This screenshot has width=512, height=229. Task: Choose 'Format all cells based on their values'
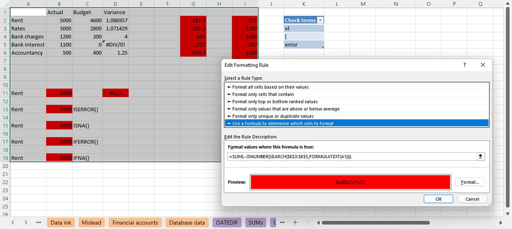(270, 87)
